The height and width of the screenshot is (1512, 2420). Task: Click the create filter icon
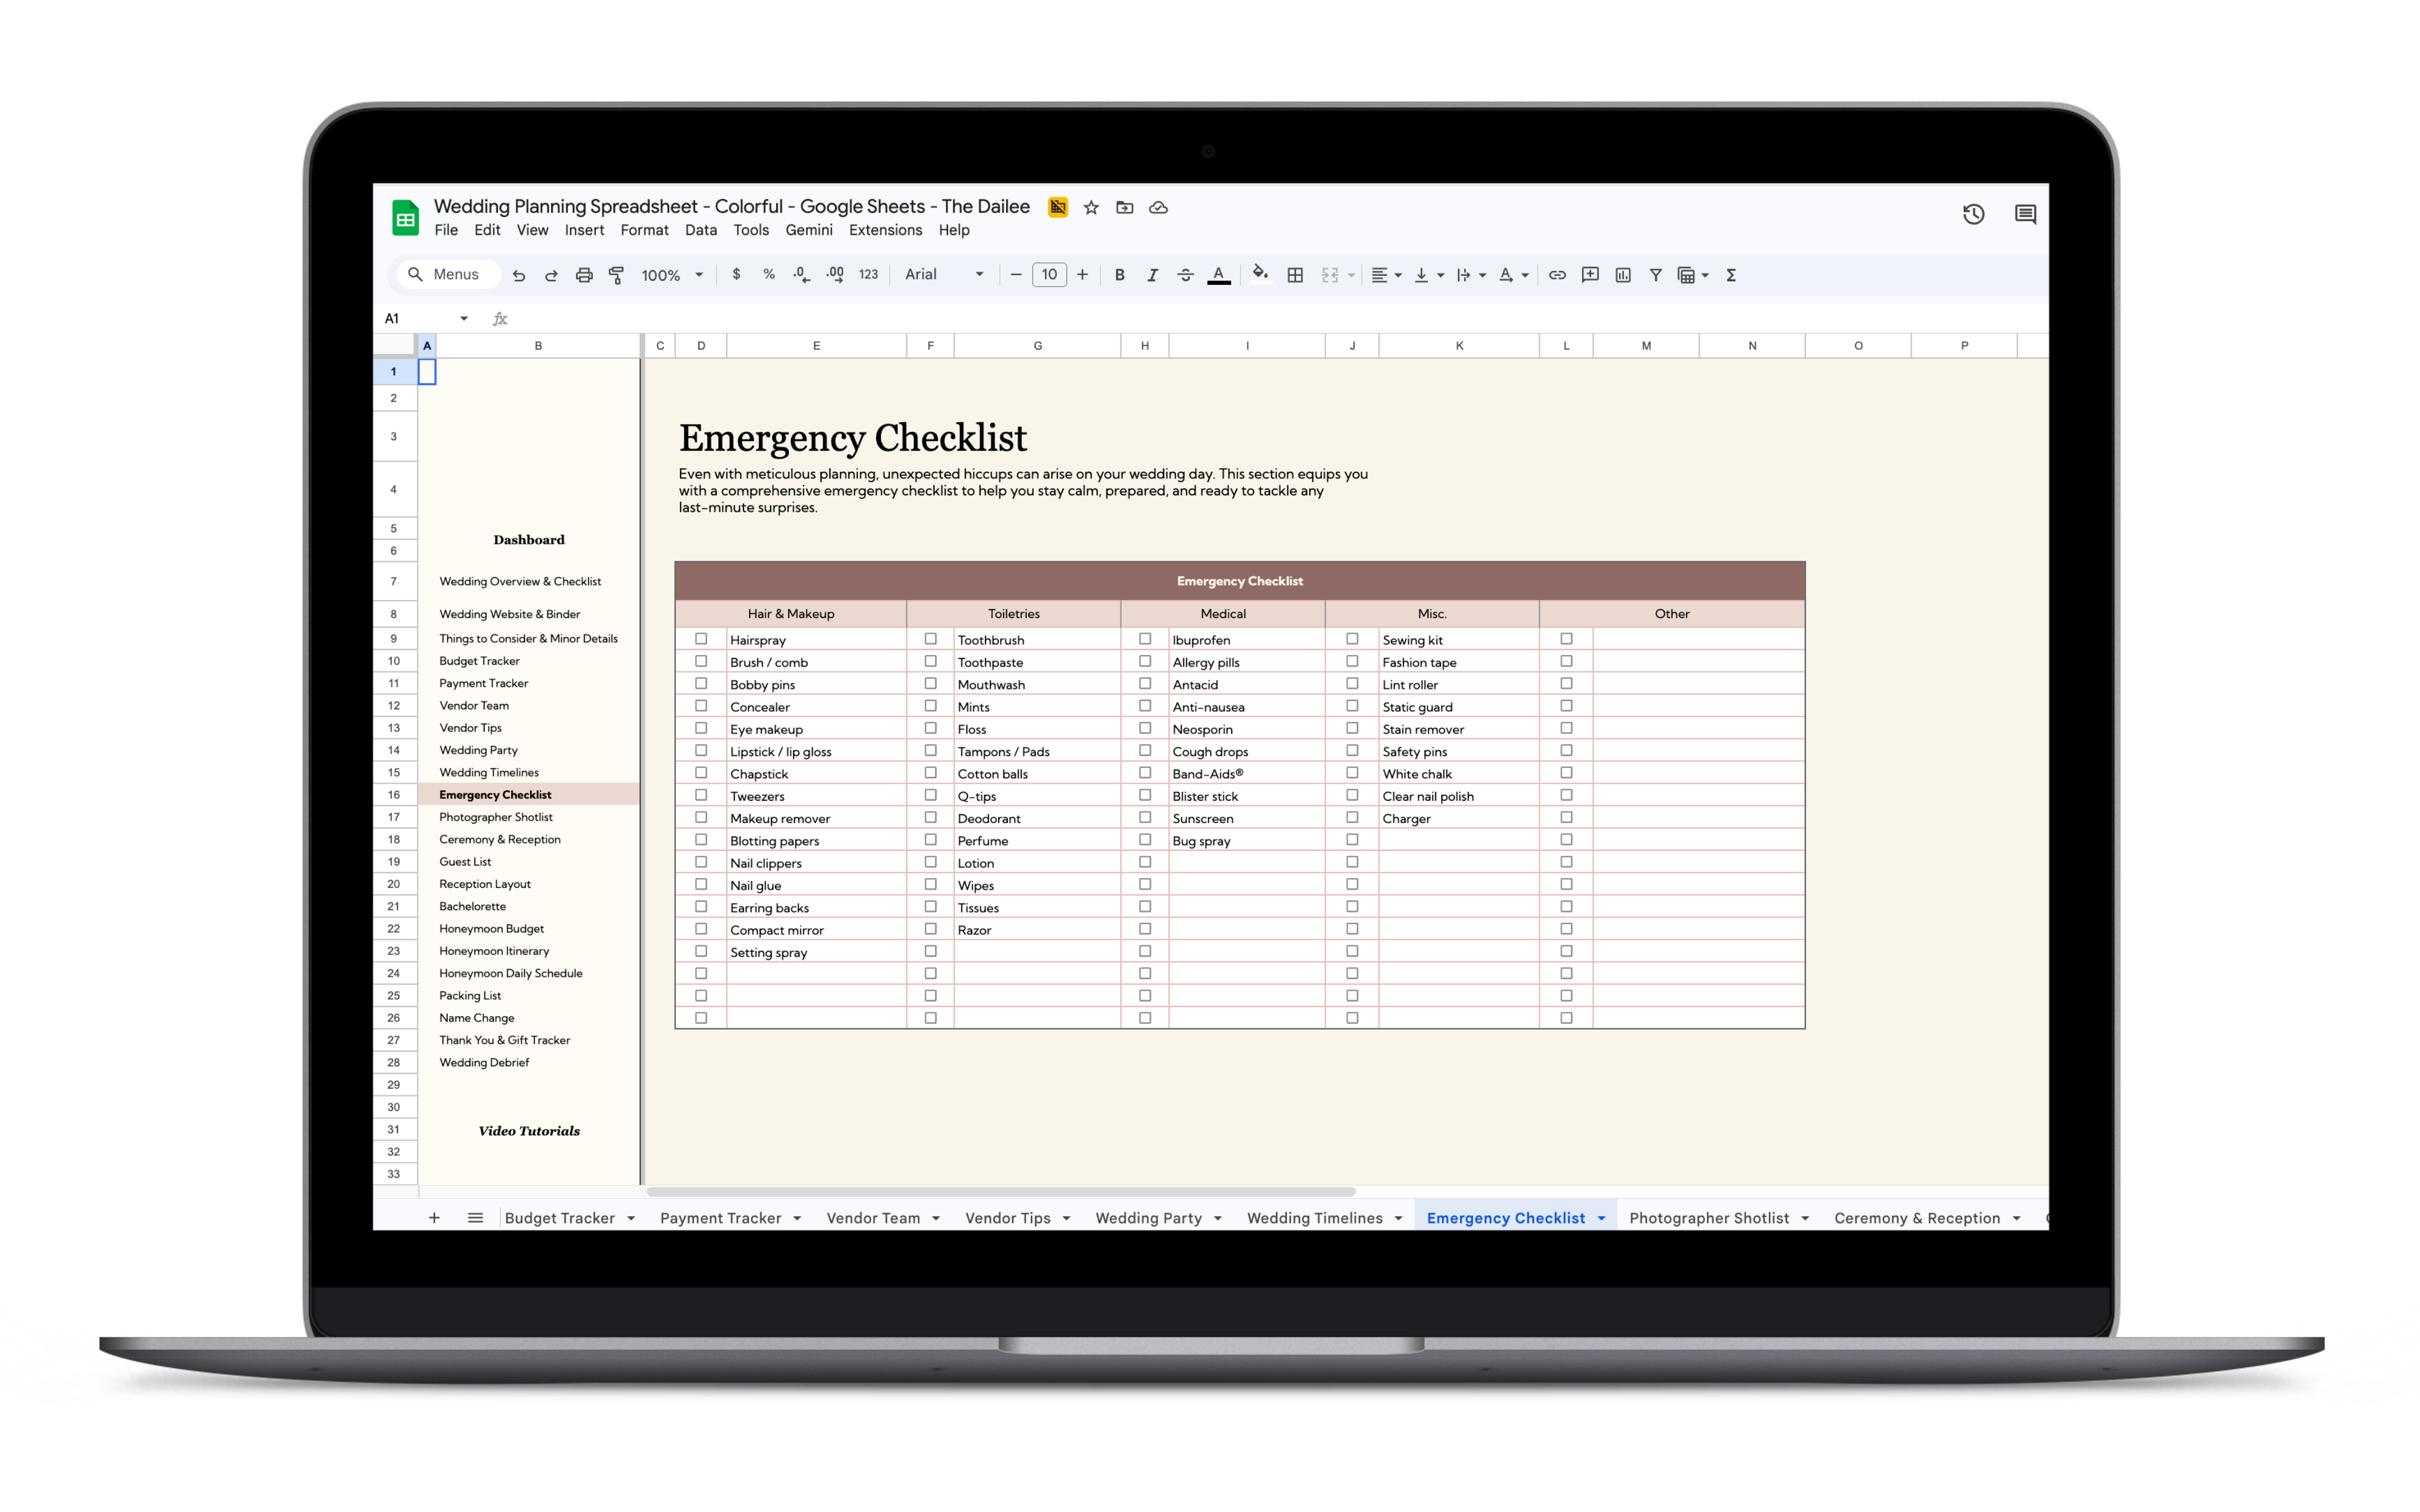coord(1656,275)
